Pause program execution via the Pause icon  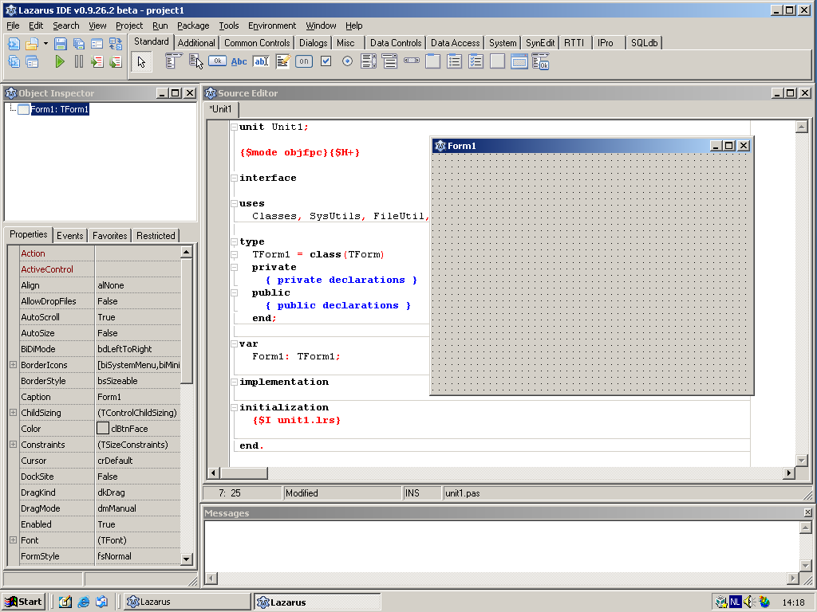[78, 61]
